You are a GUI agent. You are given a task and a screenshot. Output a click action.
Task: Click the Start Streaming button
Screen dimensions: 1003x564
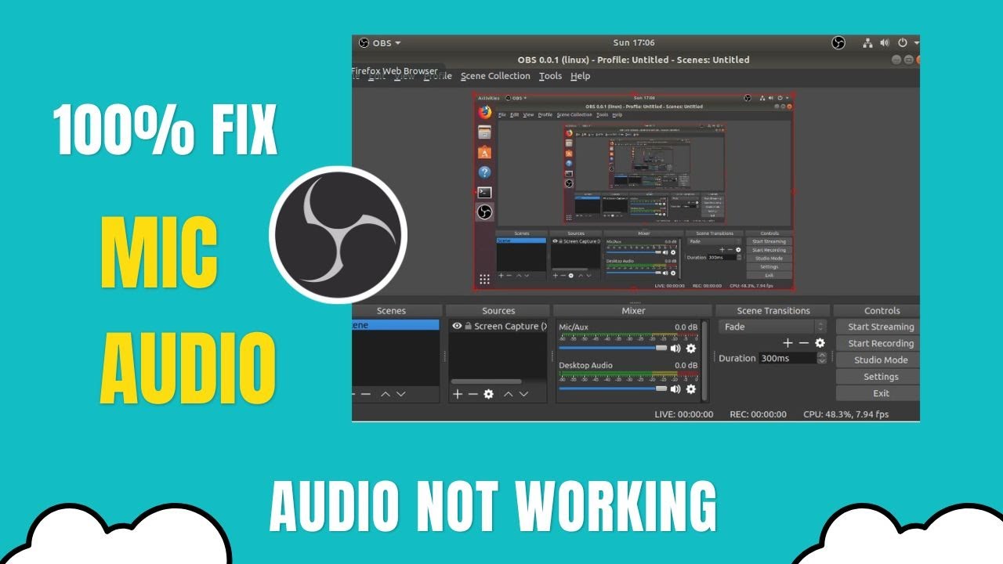tap(881, 327)
